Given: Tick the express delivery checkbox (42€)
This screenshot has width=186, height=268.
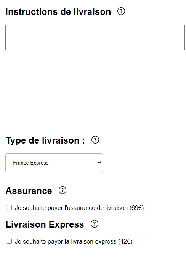Looking at the screenshot, I should click(9, 241).
